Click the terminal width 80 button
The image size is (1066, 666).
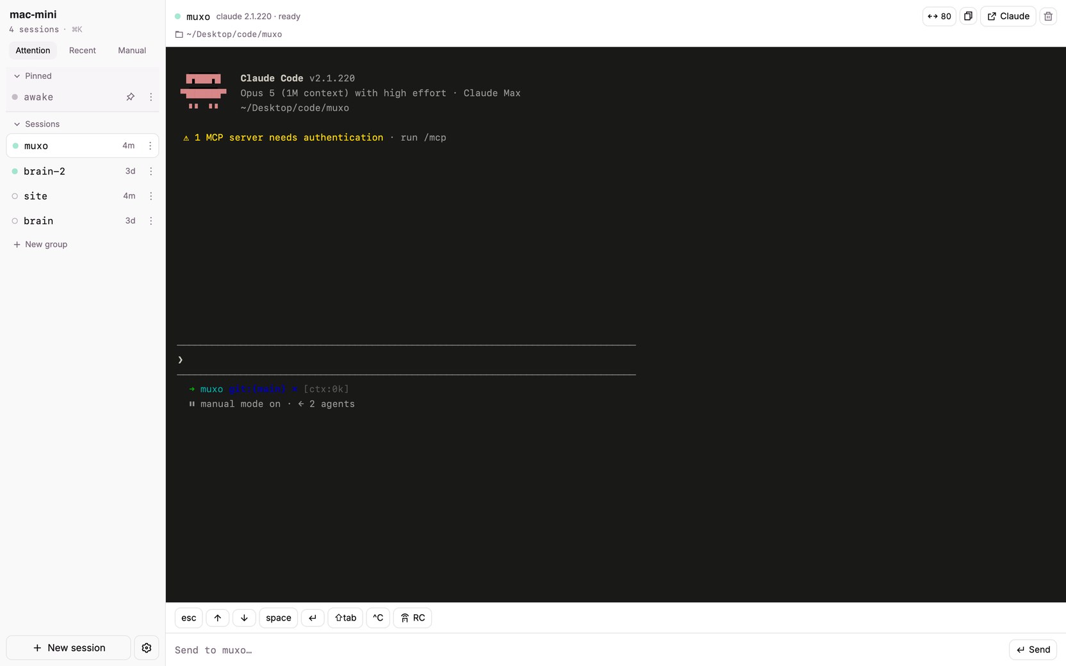point(939,16)
